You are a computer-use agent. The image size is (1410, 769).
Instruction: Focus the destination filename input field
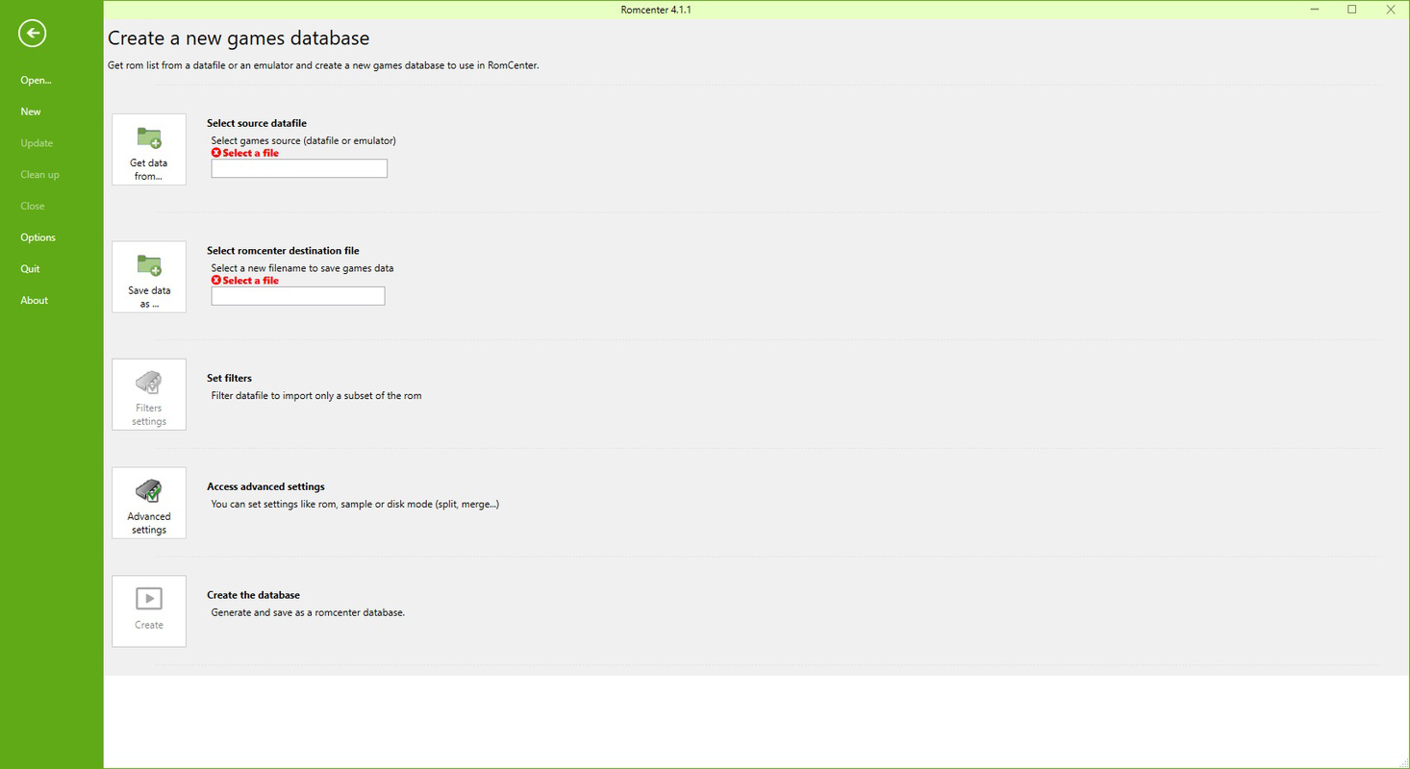(x=298, y=296)
